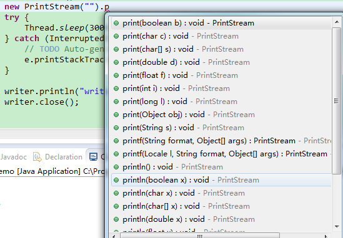This screenshot has width=343, height=238.
Task: Click the vertical scrollbar thumb in proposals
Action: (x=336, y=101)
